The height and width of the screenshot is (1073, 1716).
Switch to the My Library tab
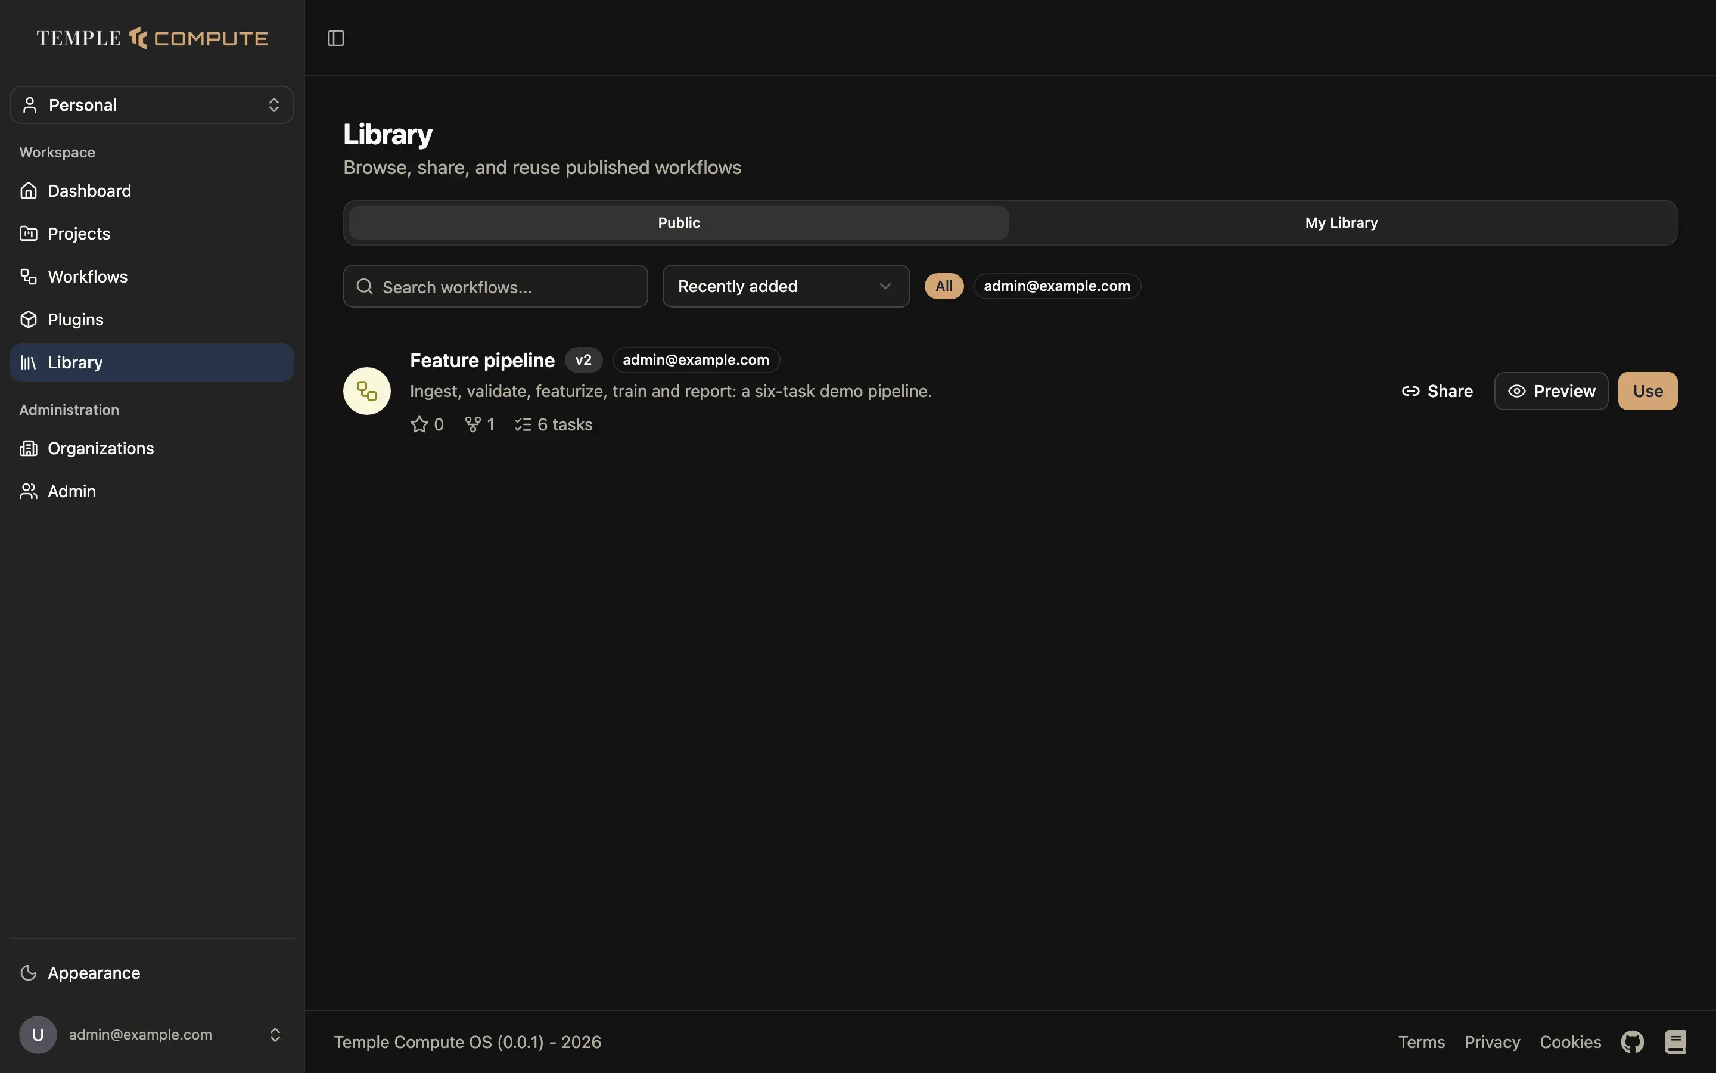click(x=1342, y=223)
